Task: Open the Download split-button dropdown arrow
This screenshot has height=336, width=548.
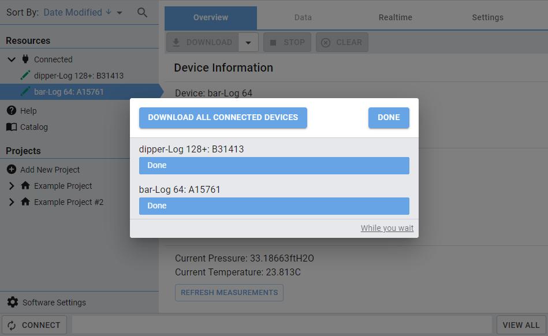Action: tap(248, 42)
